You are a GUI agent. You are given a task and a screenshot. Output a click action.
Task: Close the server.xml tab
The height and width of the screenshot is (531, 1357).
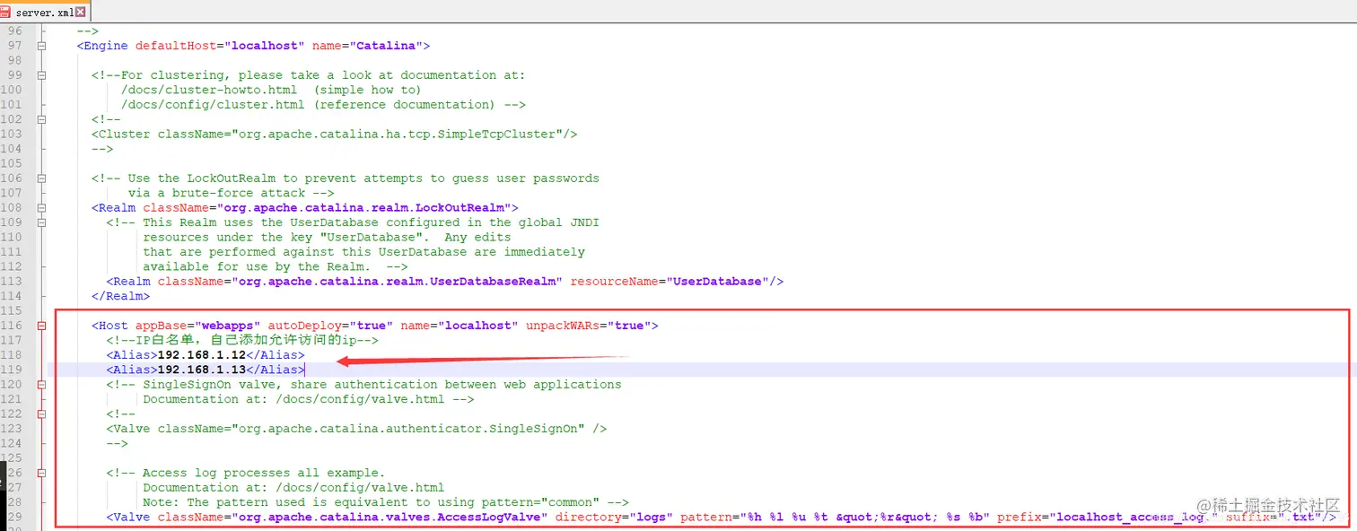click(82, 12)
